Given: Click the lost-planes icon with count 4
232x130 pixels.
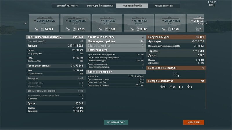Looking at the screenshot, I should pos(188,86).
